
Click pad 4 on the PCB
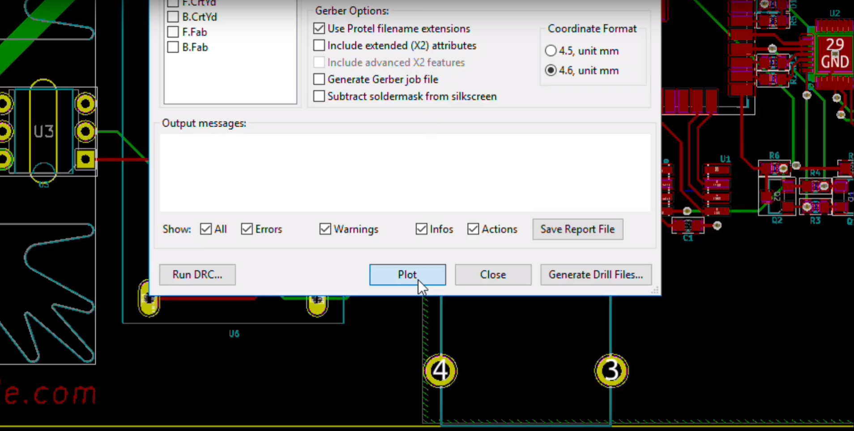tap(440, 371)
